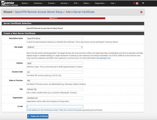Viewport: 157px width, 120px height.
Task: Open the Help menu
Action: click(x=113, y=3)
